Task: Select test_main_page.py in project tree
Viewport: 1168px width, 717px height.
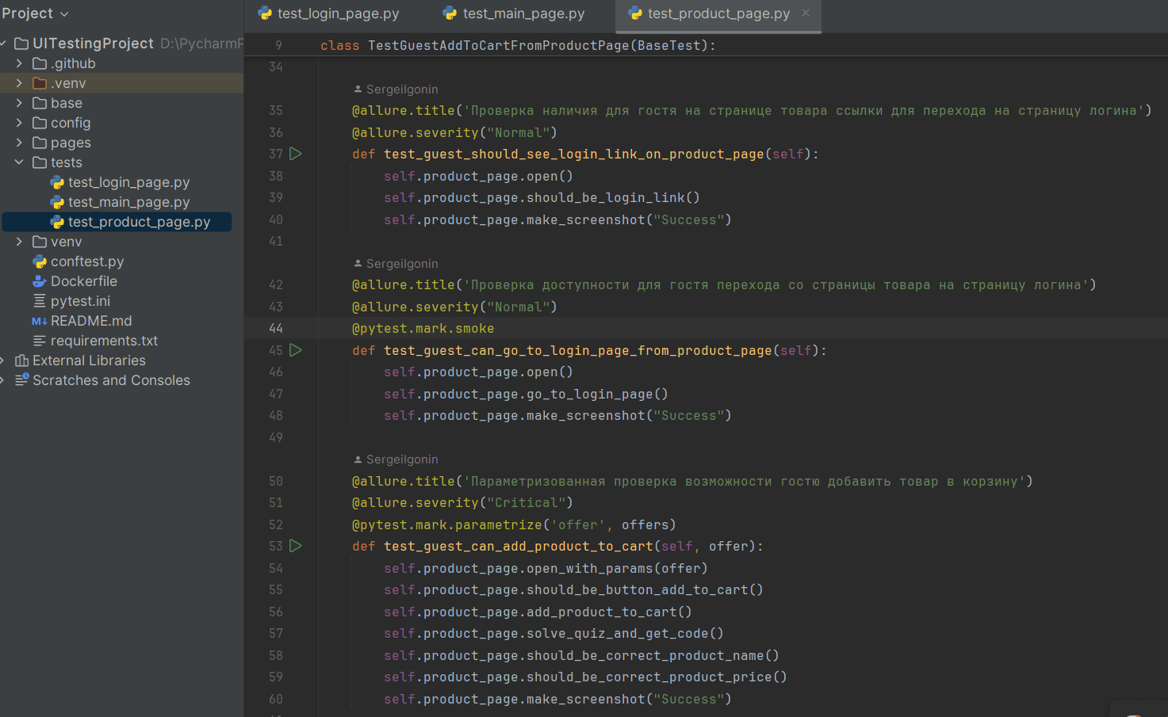Action: tap(128, 202)
